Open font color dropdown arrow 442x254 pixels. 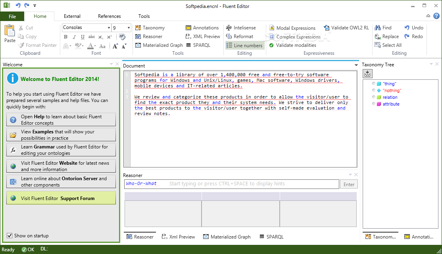95,46
